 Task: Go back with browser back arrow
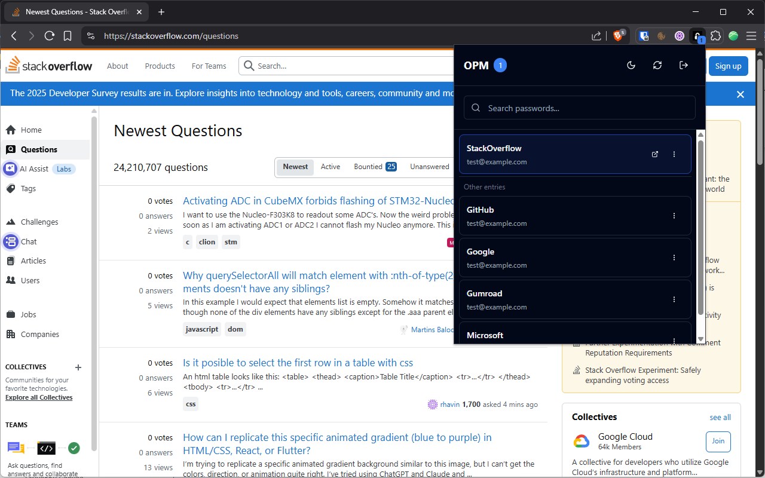14,36
